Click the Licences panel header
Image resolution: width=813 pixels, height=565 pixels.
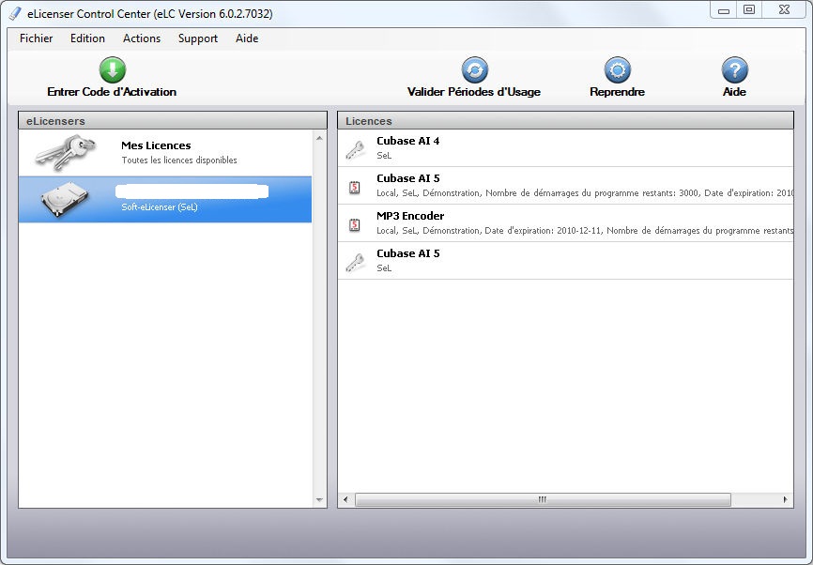tap(566, 120)
